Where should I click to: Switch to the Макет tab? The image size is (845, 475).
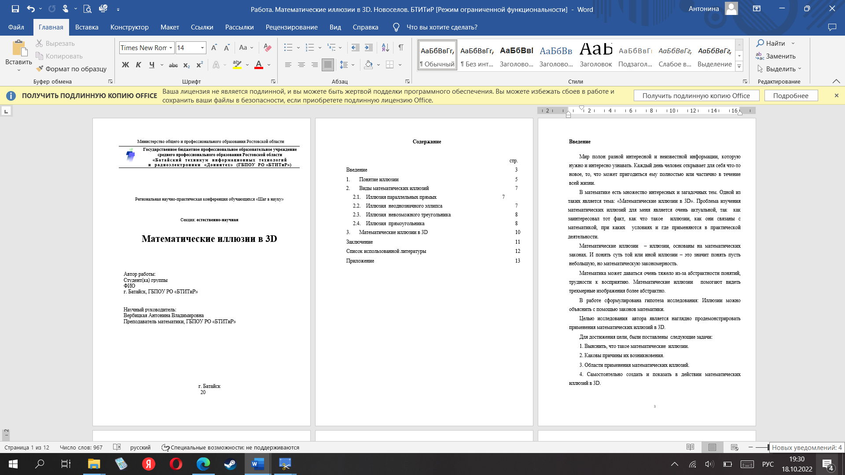coord(169,27)
